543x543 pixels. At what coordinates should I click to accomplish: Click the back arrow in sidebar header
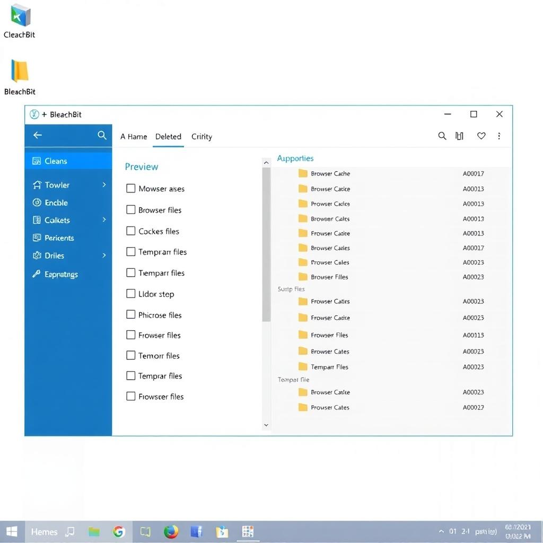[38, 135]
